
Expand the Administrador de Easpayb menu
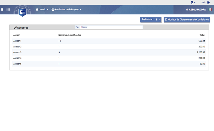[66, 9]
